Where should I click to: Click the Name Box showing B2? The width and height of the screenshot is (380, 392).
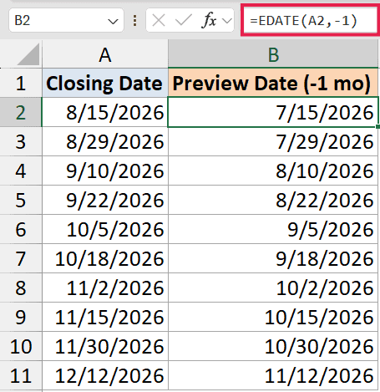point(66,20)
